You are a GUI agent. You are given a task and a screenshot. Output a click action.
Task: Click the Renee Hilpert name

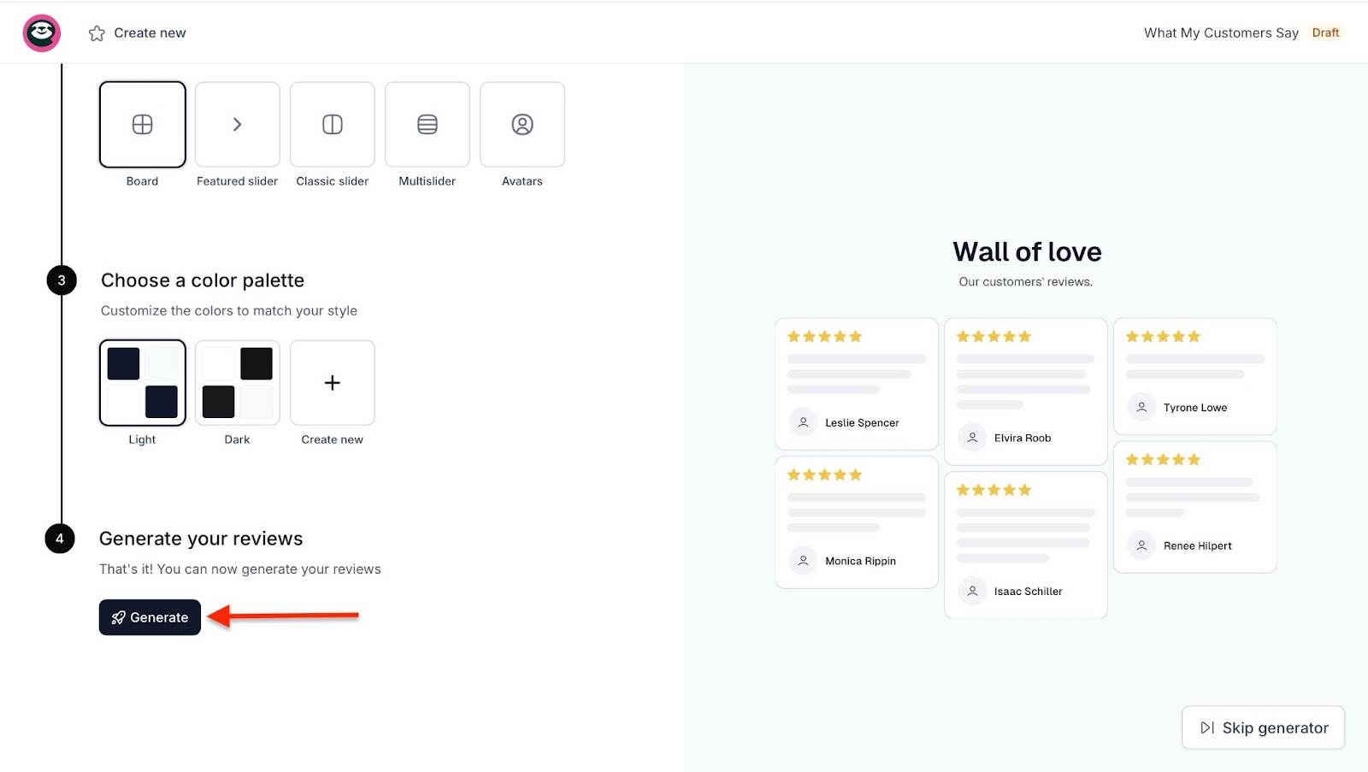[x=1197, y=545]
